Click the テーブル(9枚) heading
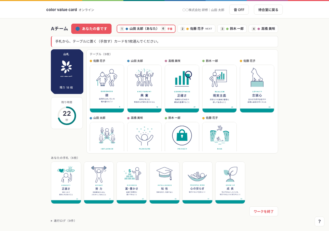The height and width of the screenshot is (231, 329). pyautogui.click(x=100, y=54)
